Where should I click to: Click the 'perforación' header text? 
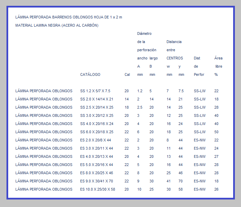click(147, 50)
